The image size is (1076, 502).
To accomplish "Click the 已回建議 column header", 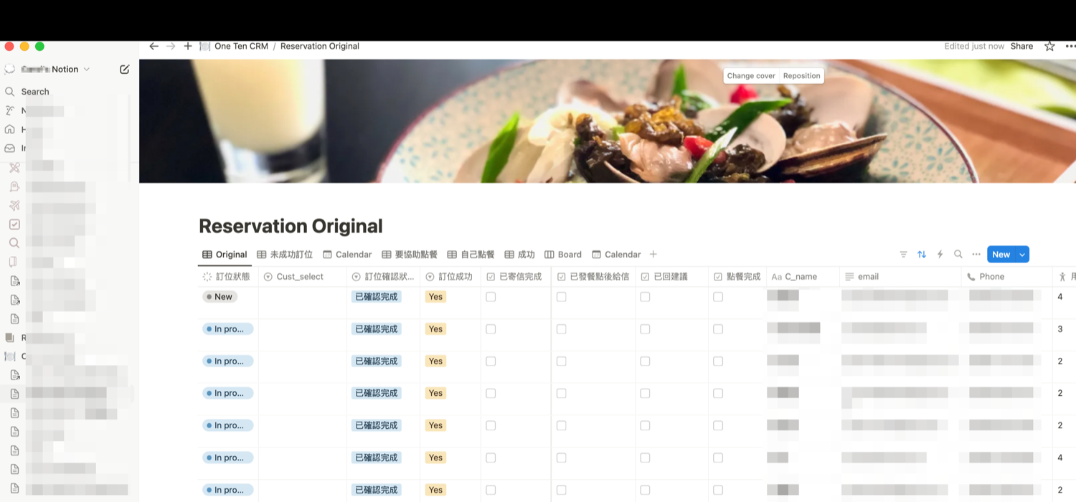I will [x=671, y=277].
